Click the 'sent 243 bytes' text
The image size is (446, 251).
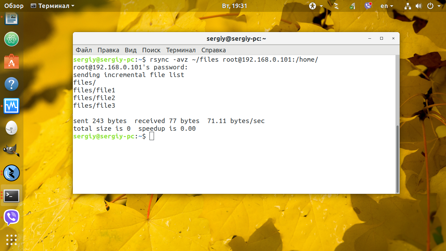pos(100,121)
